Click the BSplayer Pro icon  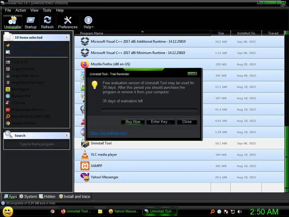coord(8,96)
